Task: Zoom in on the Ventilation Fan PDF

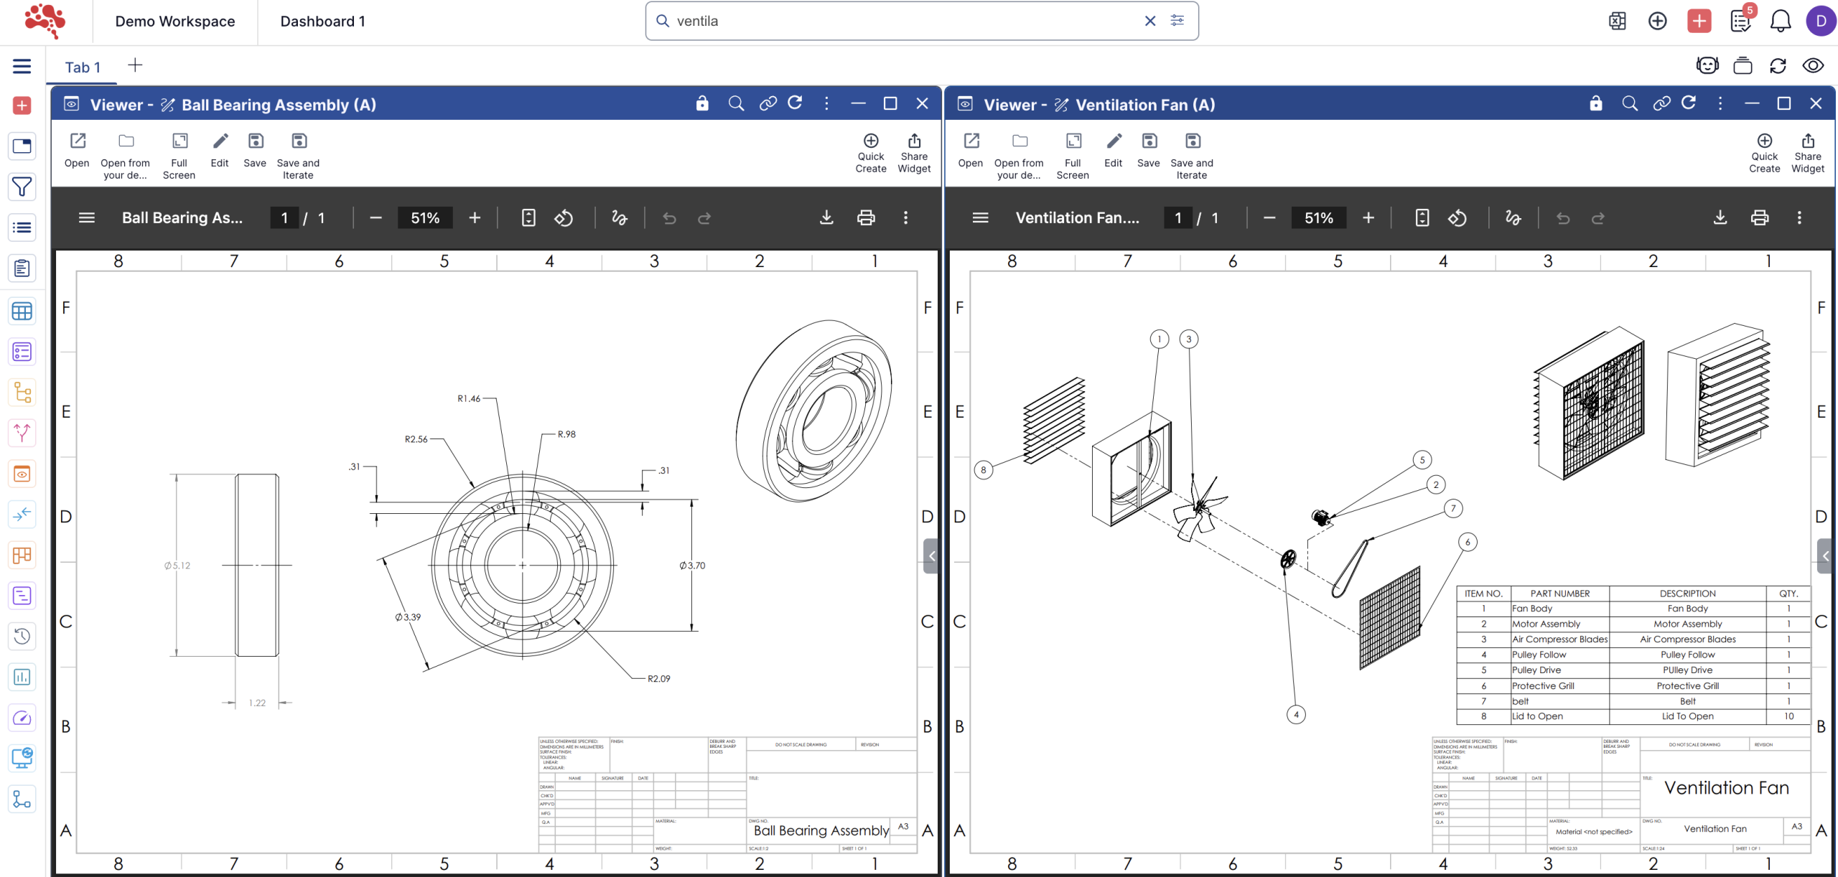Action: pyautogui.click(x=1368, y=217)
